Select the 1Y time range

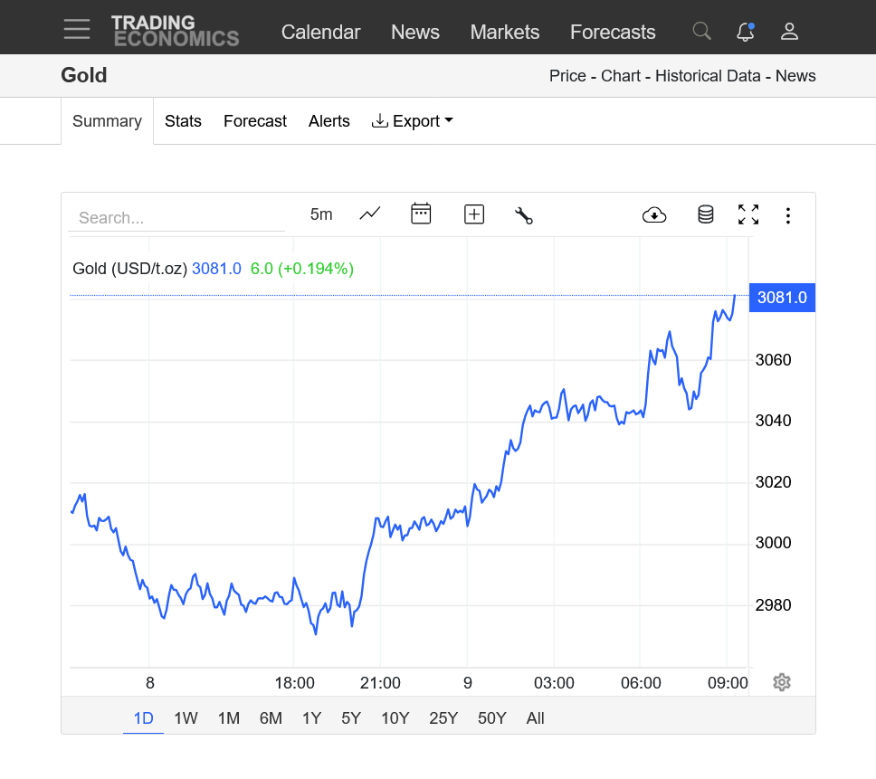tap(311, 718)
